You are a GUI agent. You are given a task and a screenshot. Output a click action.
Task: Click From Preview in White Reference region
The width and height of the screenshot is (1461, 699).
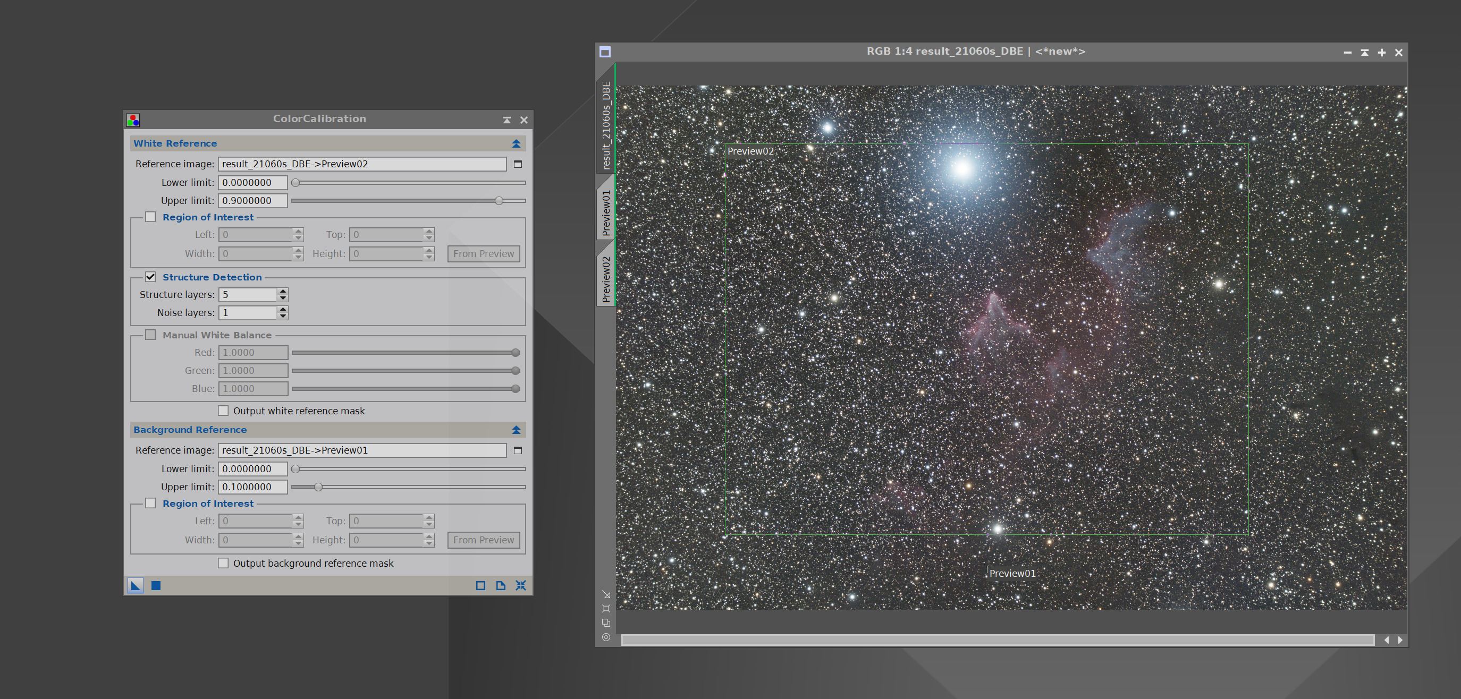pyautogui.click(x=483, y=254)
